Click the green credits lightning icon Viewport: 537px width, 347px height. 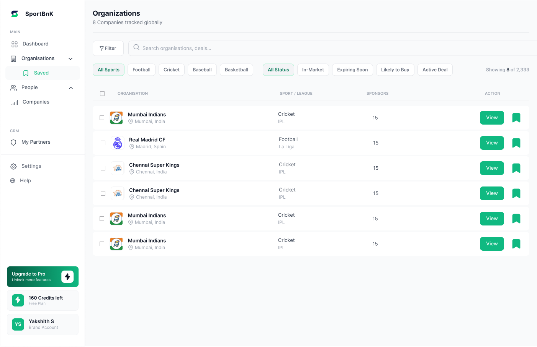click(x=18, y=300)
